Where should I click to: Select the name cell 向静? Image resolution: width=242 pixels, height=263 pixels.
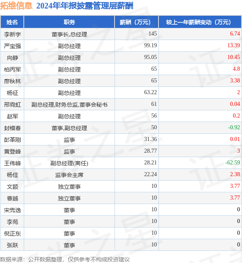pyautogui.click(x=13, y=58)
